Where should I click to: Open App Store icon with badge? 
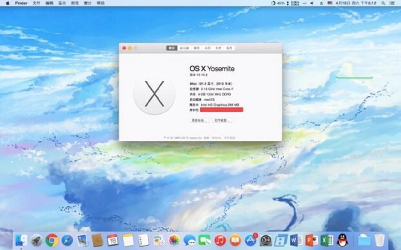coord(251,240)
